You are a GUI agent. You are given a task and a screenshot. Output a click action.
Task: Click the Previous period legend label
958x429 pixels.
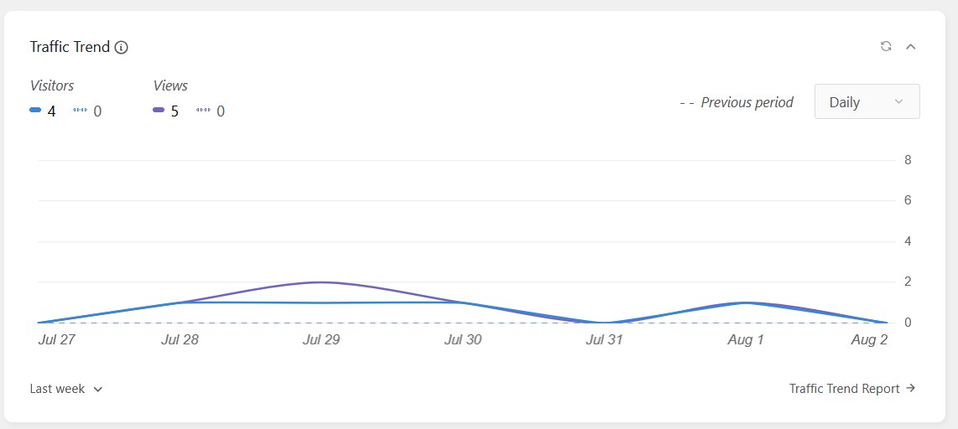coord(737,102)
